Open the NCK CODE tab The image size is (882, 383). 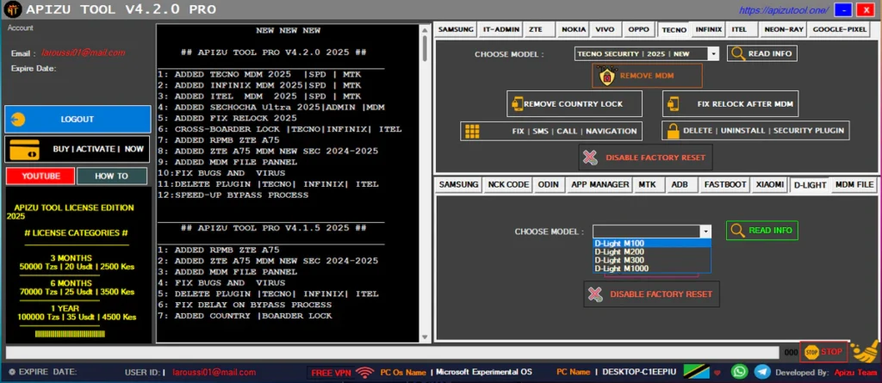[x=508, y=184]
